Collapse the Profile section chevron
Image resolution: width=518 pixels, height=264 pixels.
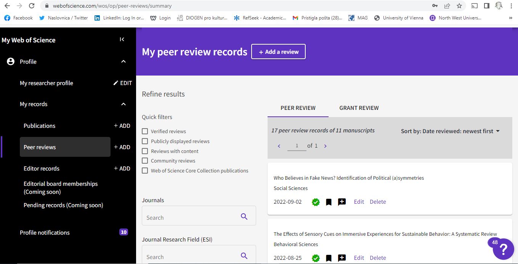tap(123, 61)
